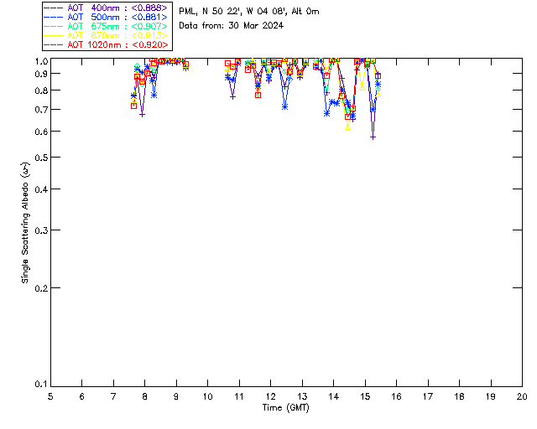Click the 12 tick label on time axis
The image size is (537, 429).
point(271,395)
